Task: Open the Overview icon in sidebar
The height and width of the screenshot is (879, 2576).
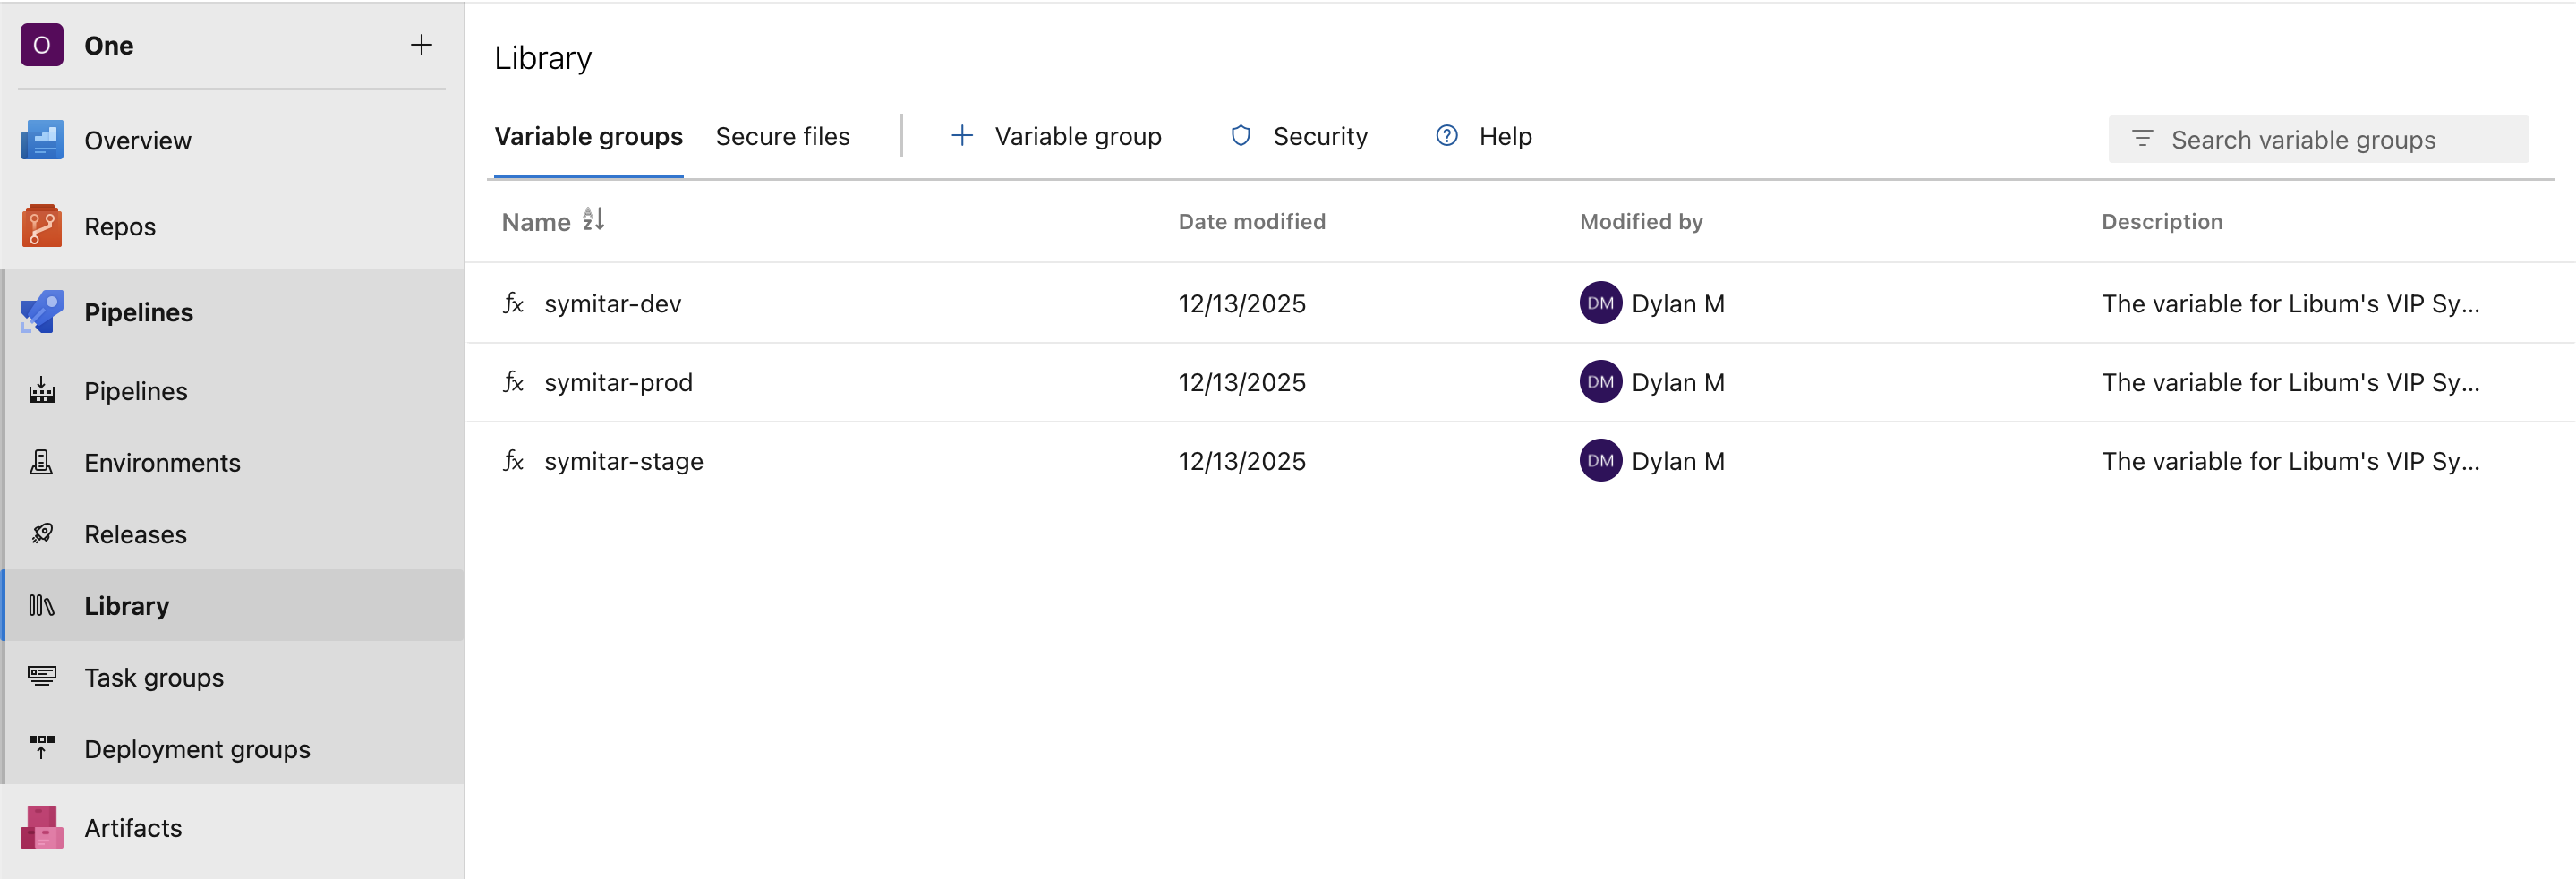Action: 42,140
